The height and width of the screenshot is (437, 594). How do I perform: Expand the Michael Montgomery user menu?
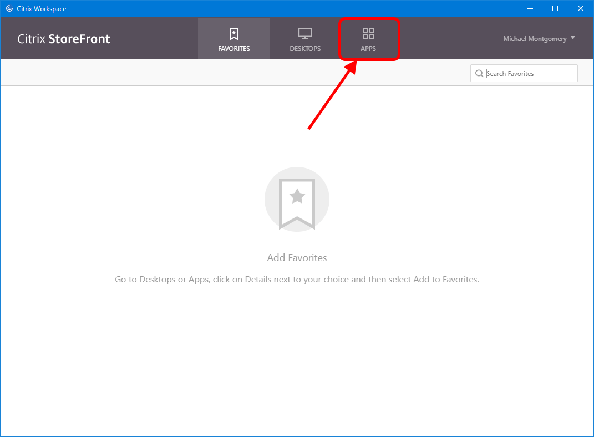coord(539,39)
